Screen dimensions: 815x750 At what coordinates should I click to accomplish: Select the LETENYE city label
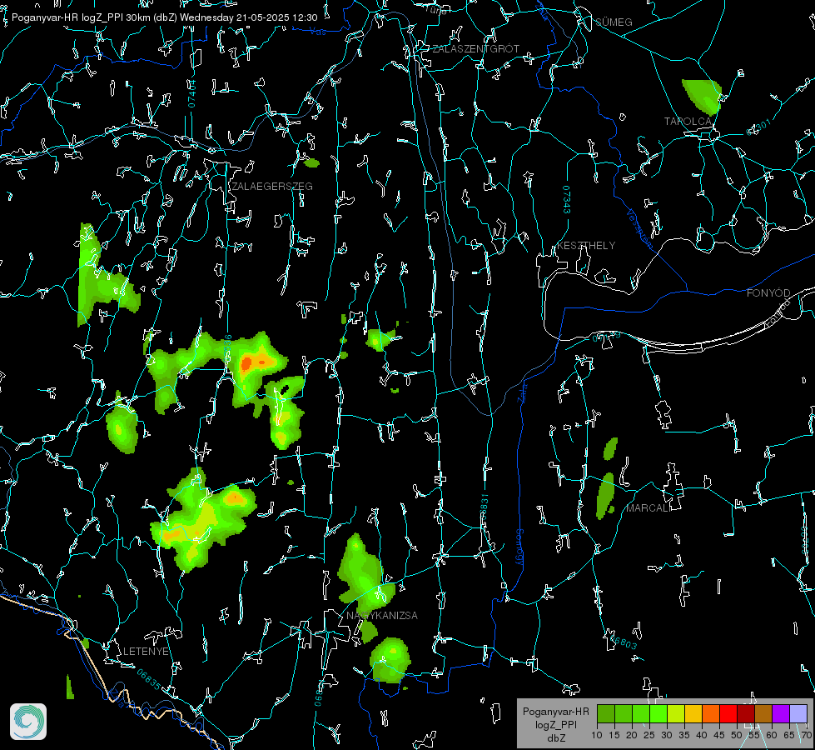[x=146, y=651]
